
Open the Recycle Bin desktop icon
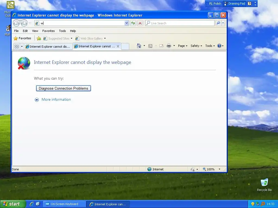point(264,185)
